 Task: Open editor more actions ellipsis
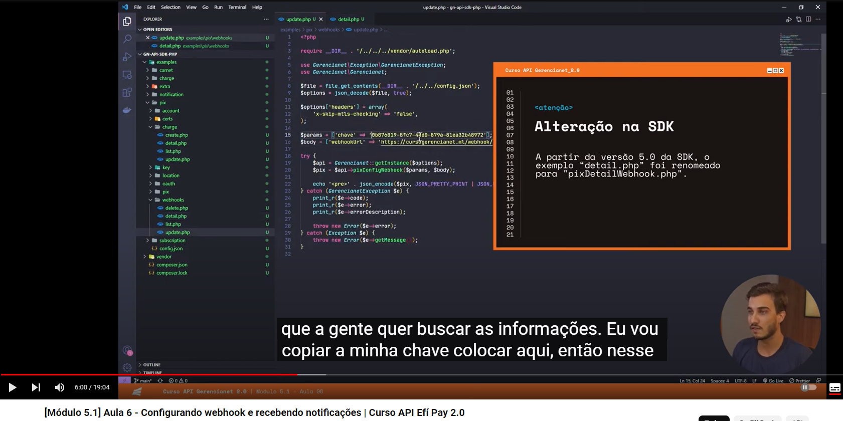tap(818, 19)
